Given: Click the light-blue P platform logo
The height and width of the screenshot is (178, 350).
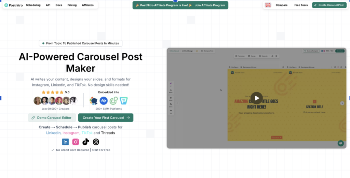Looking at the screenshot, I should pyautogui.click(x=124, y=101).
